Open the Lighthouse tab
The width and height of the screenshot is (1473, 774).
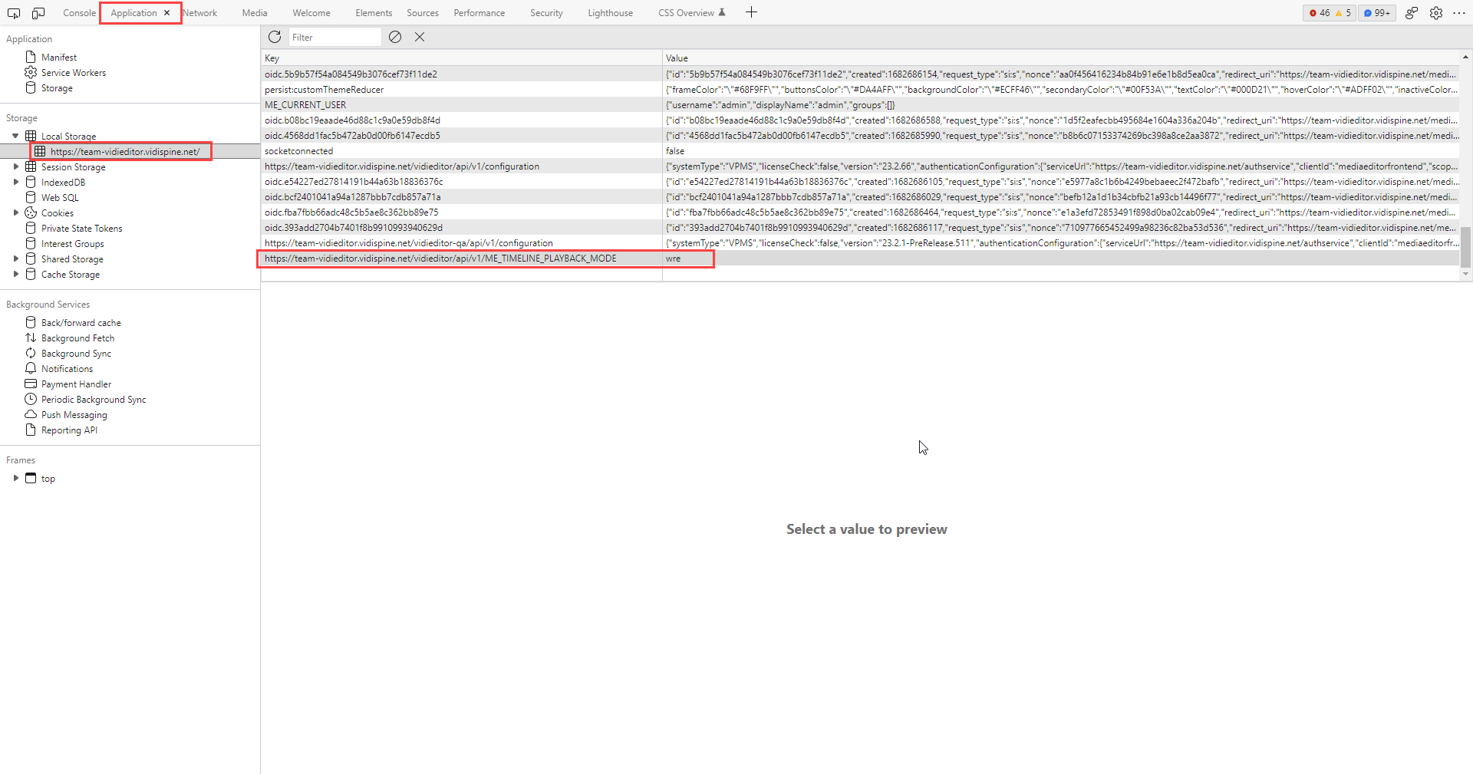[x=610, y=13]
